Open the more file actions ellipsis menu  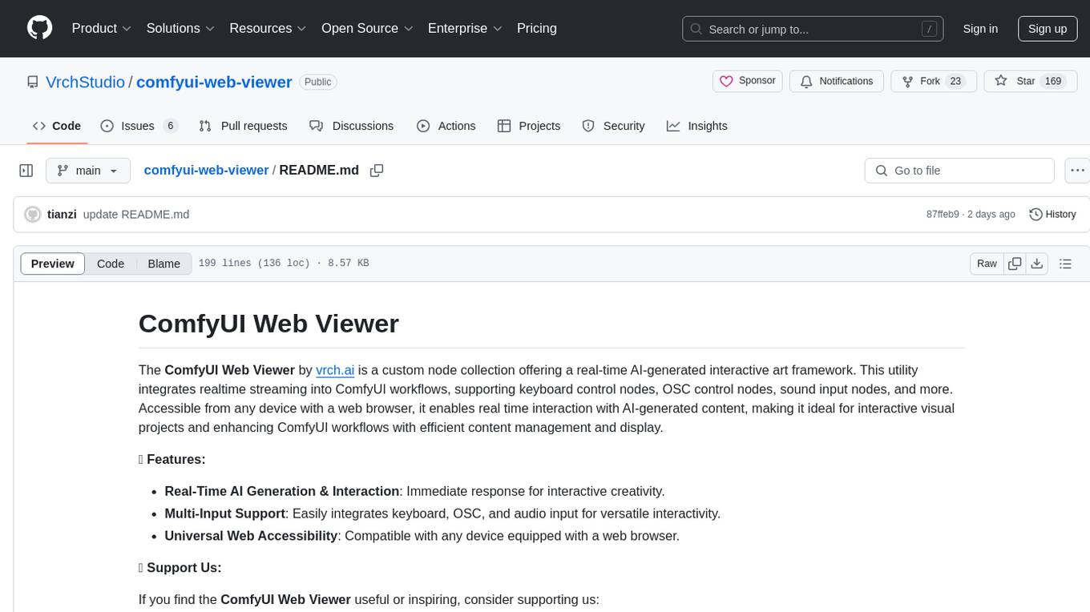tap(1078, 171)
